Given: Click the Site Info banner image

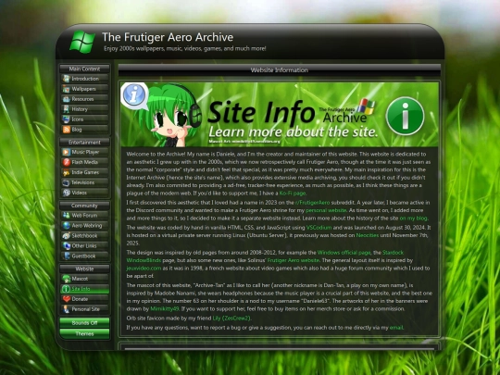Looking at the screenshot, I should coord(280,115).
